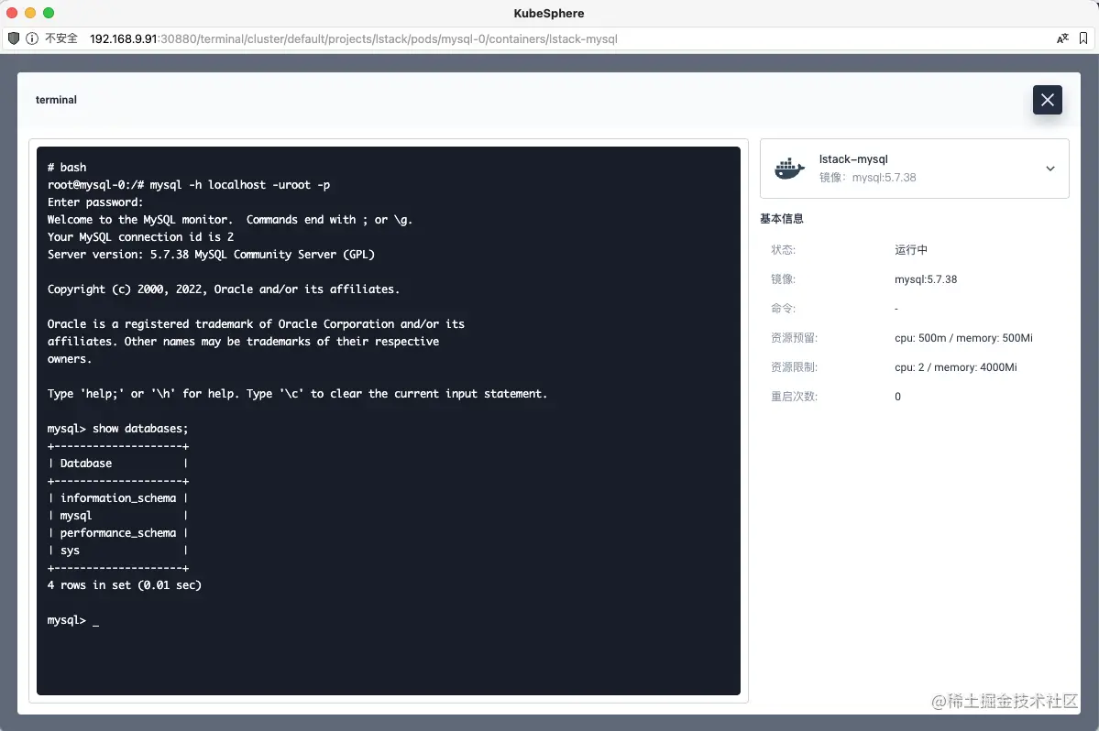Click the 'terminal' panel title
This screenshot has width=1099, height=731.
56,100
